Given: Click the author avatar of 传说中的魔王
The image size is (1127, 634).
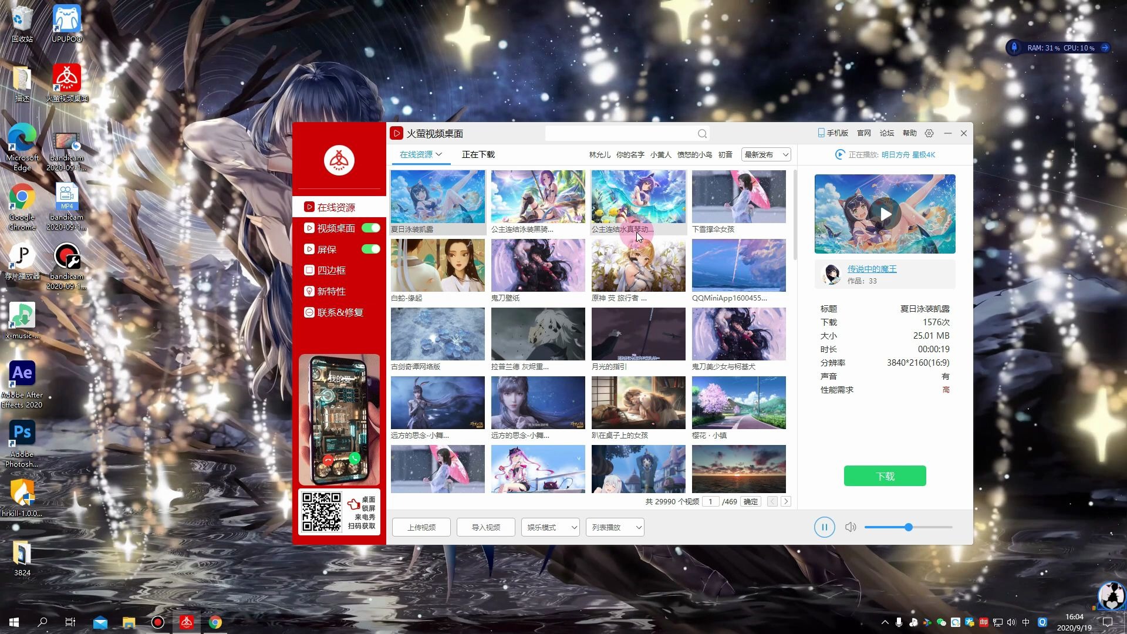Looking at the screenshot, I should 831,274.
